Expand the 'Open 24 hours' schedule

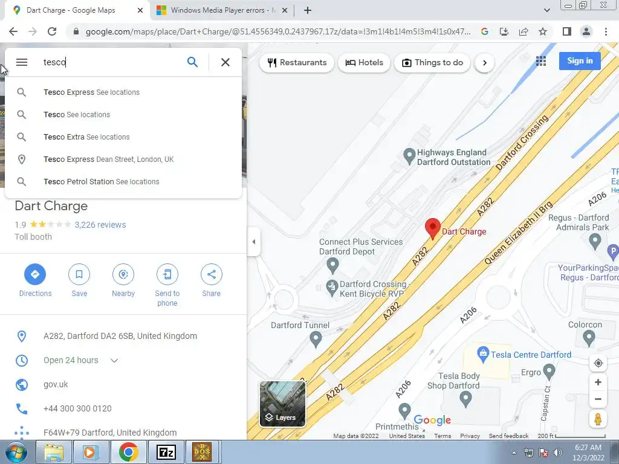tap(114, 360)
